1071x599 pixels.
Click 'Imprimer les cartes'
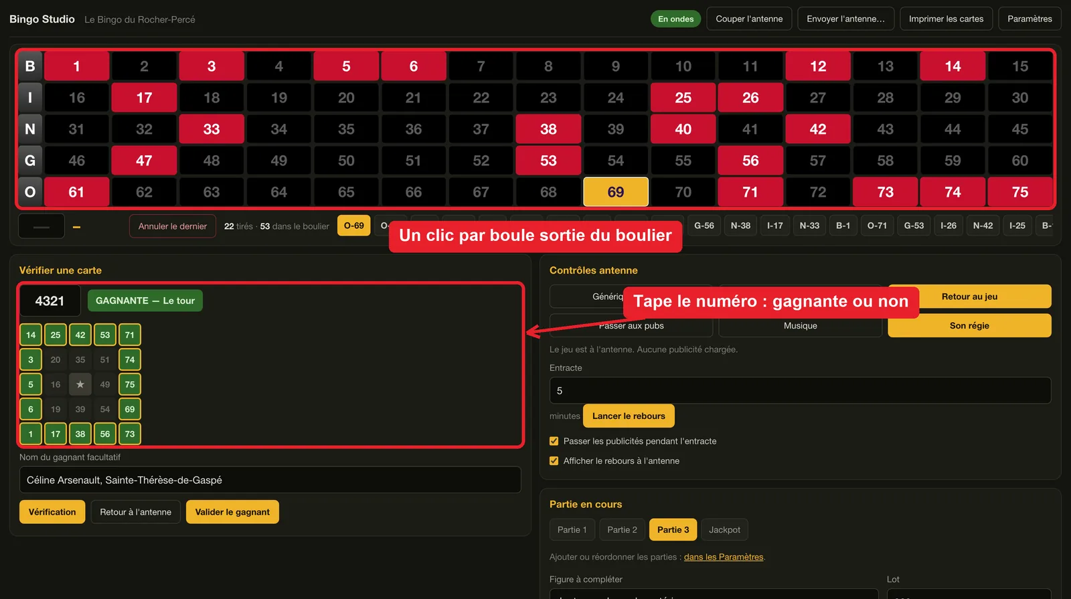946,19
